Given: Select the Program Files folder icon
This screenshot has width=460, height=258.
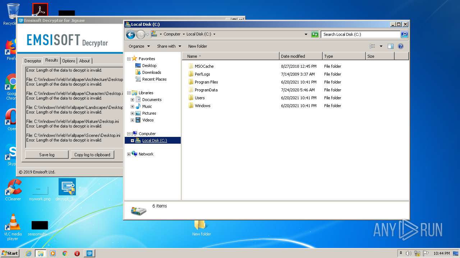Looking at the screenshot, I should click(191, 82).
